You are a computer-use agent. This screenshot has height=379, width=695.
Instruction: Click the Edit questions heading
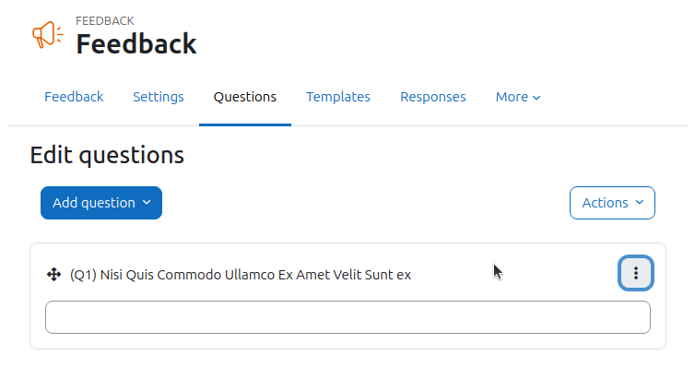[107, 155]
